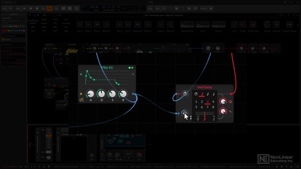Click the Mod Delay low-pass filter knob
Viewport: 301px width, 169px height.
click(x=223, y=111)
